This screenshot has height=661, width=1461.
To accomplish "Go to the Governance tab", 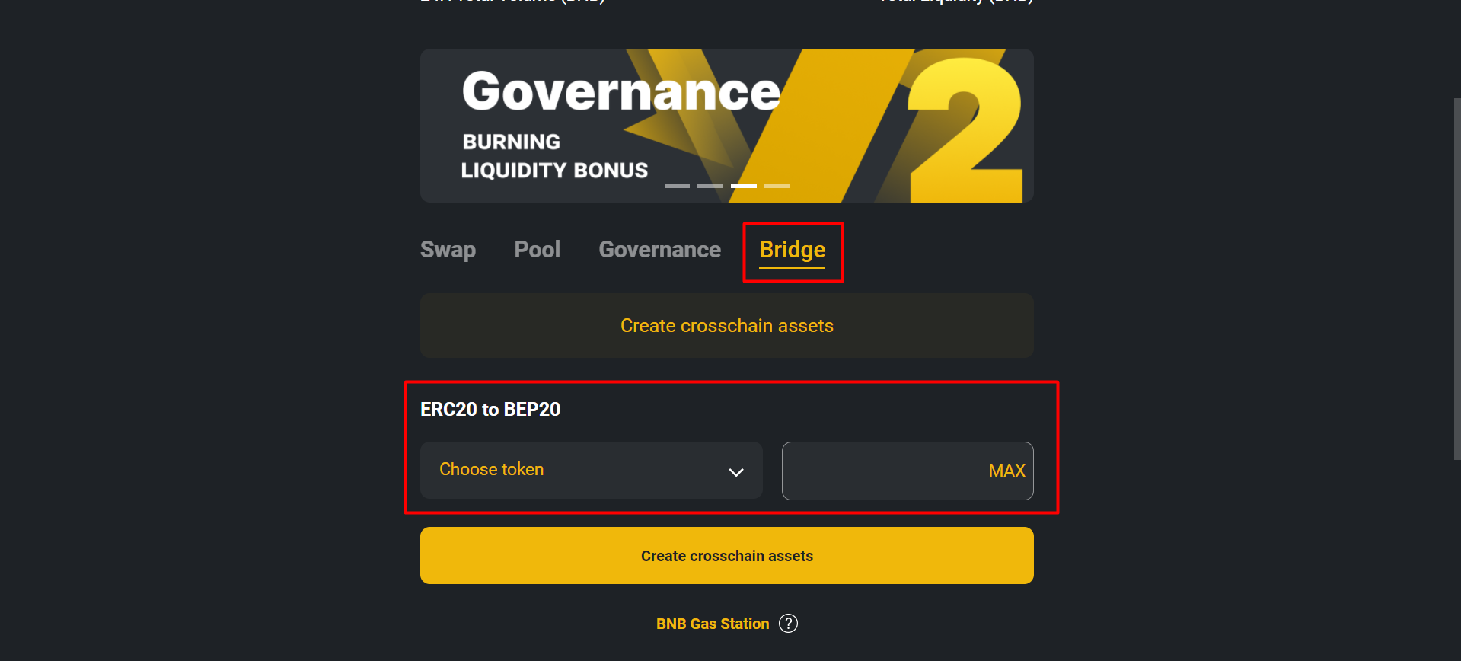I will (x=659, y=250).
